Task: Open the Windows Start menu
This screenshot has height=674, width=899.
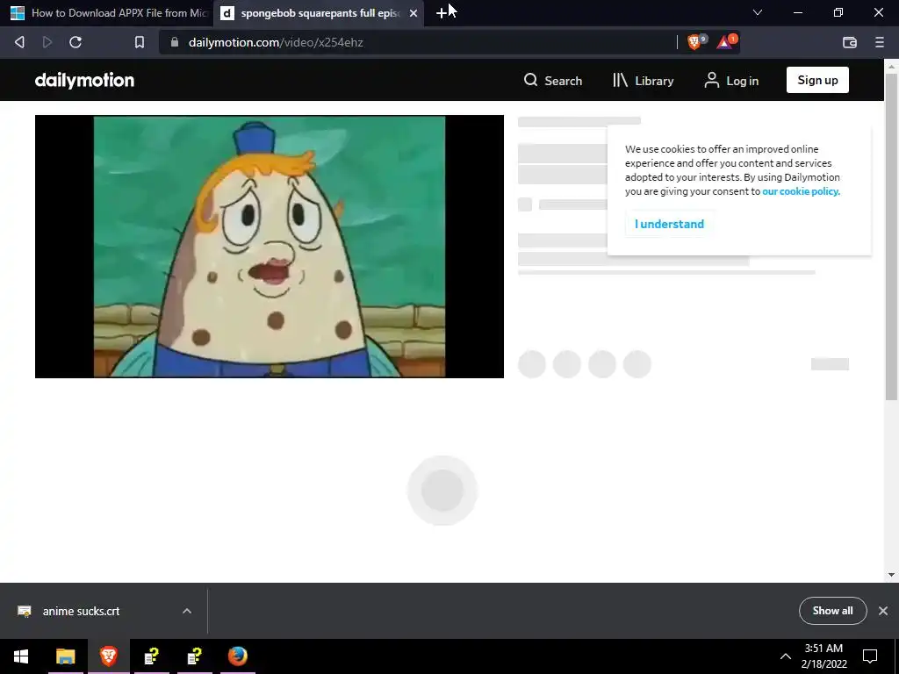Action: [x=21, y=656]
